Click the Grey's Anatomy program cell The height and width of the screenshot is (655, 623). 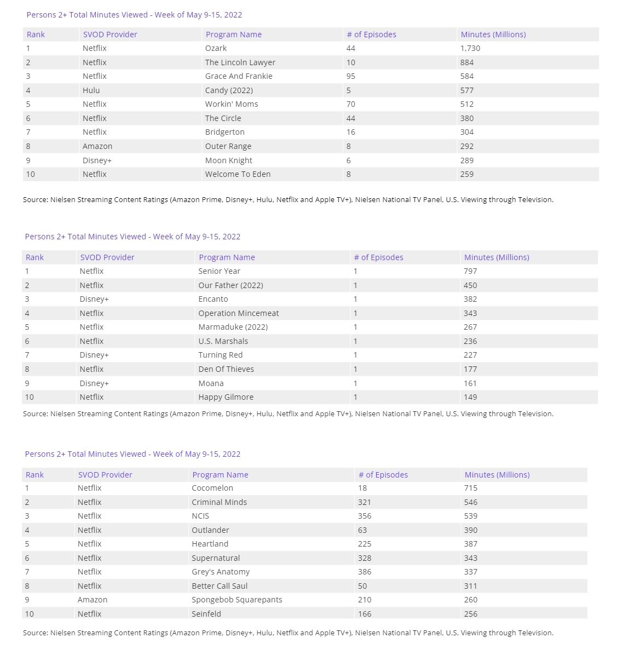[220, 572]
